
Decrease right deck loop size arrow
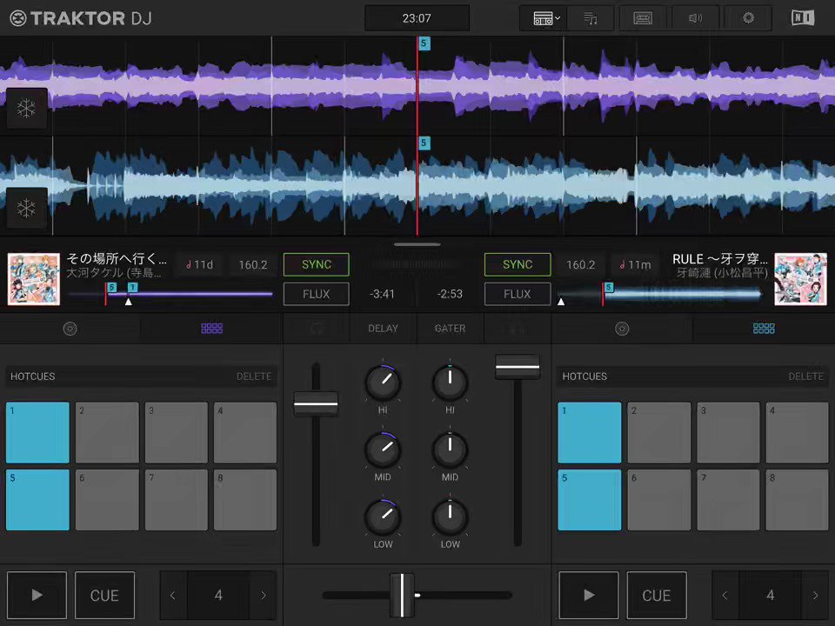coord(725,595)
